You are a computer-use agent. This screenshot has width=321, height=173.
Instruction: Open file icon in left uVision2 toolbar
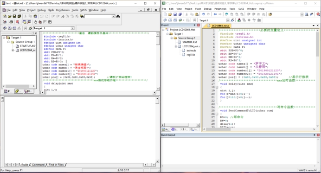click(x=9, y=16)
